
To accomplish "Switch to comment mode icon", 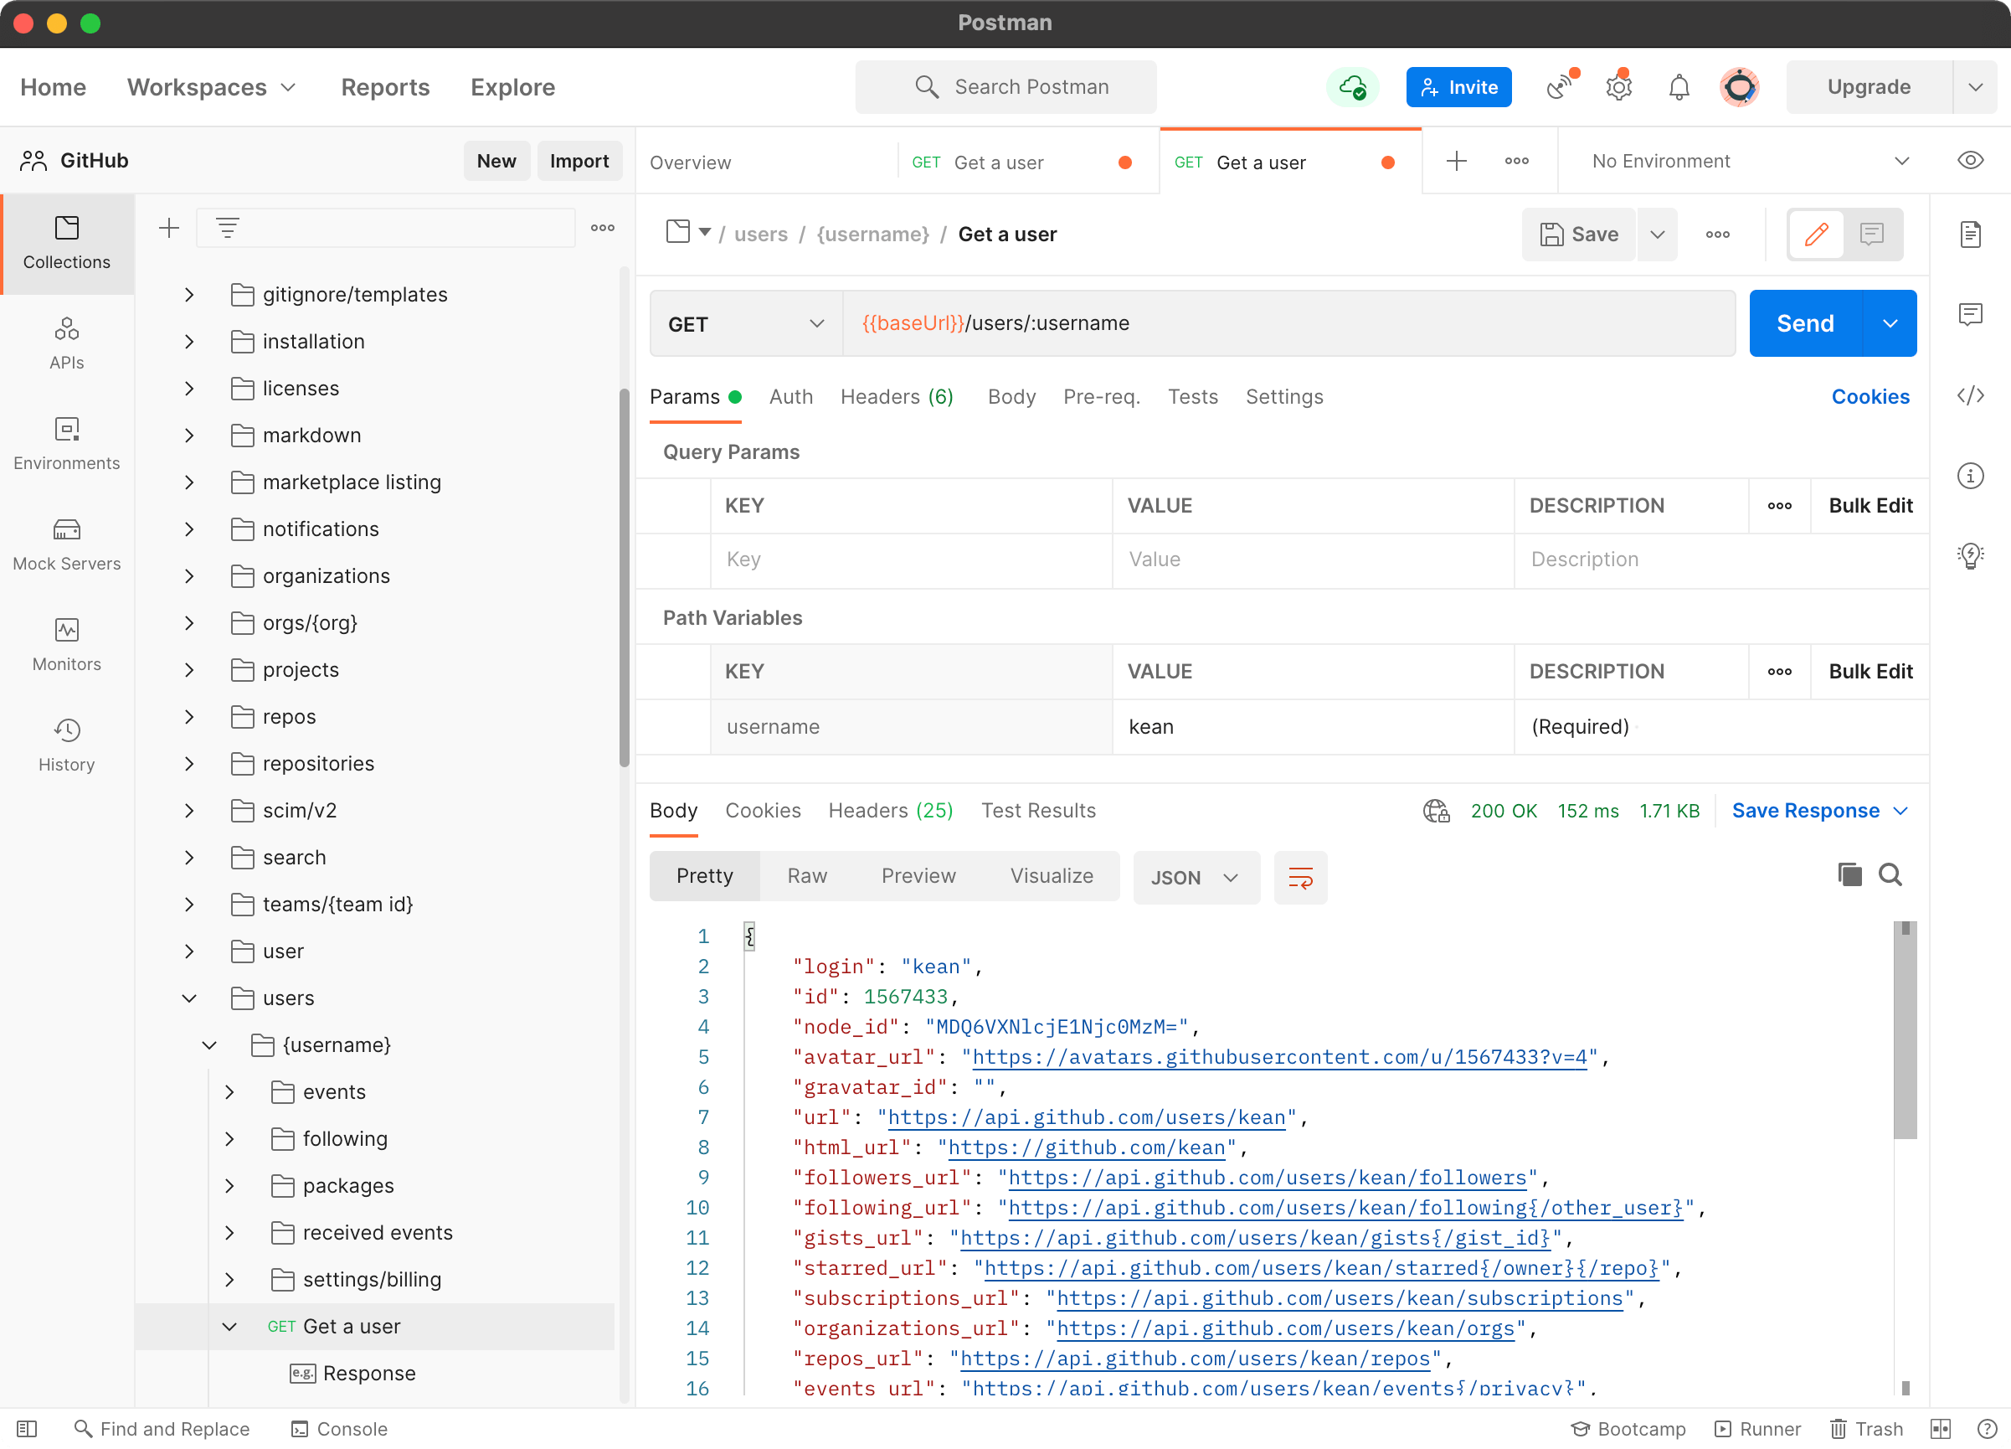I will (1871, 235).
